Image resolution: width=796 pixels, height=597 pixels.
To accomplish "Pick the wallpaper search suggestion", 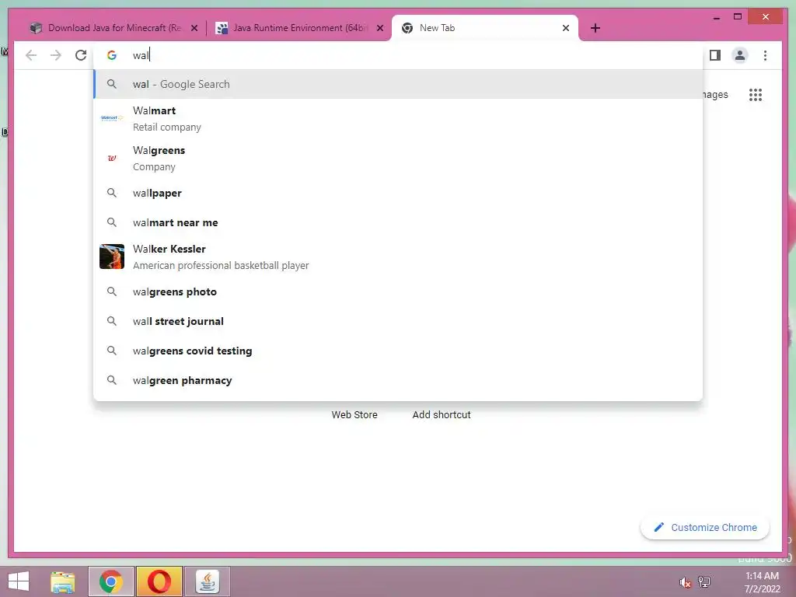I will 399,193.
